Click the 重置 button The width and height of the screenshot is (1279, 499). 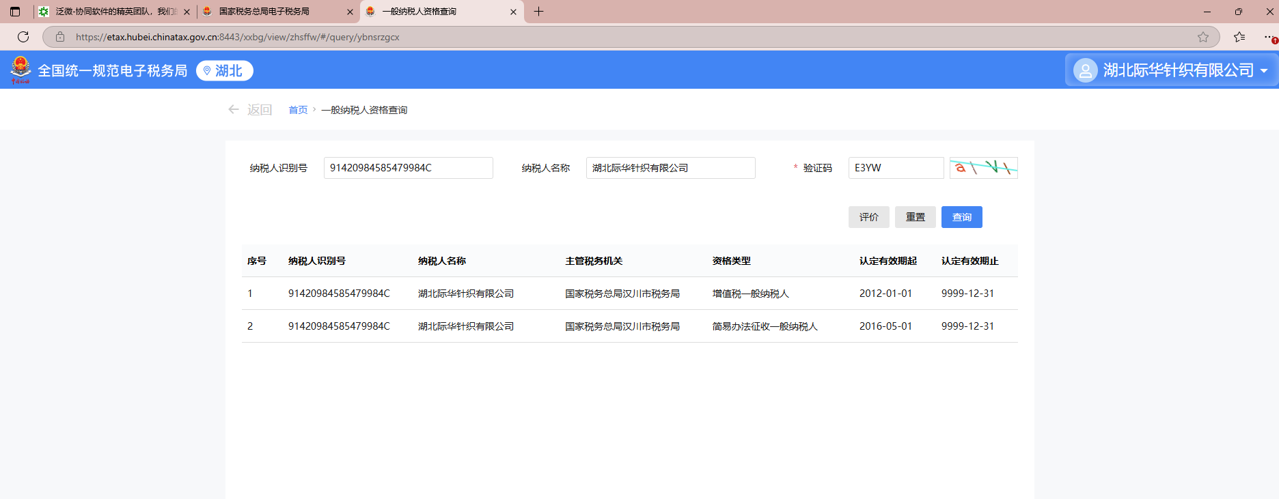point(915,217)
